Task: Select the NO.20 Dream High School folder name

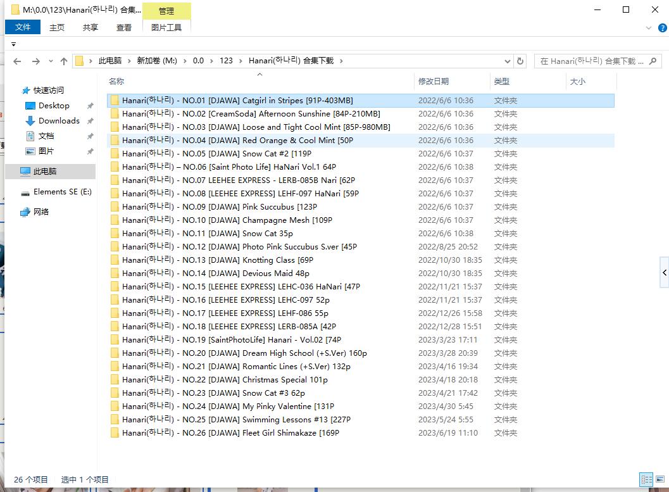Action: [x=244, y=353]
